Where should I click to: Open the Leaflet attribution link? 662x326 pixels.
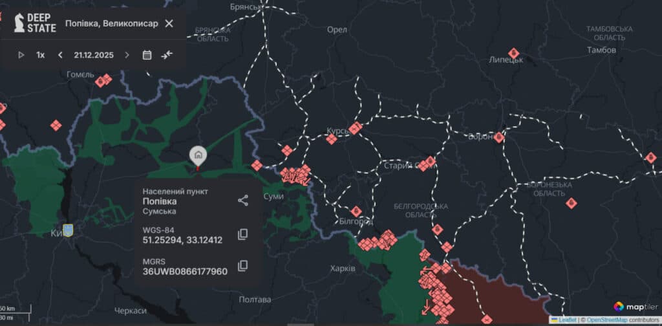pyautogui.click(x=567, y=320)
